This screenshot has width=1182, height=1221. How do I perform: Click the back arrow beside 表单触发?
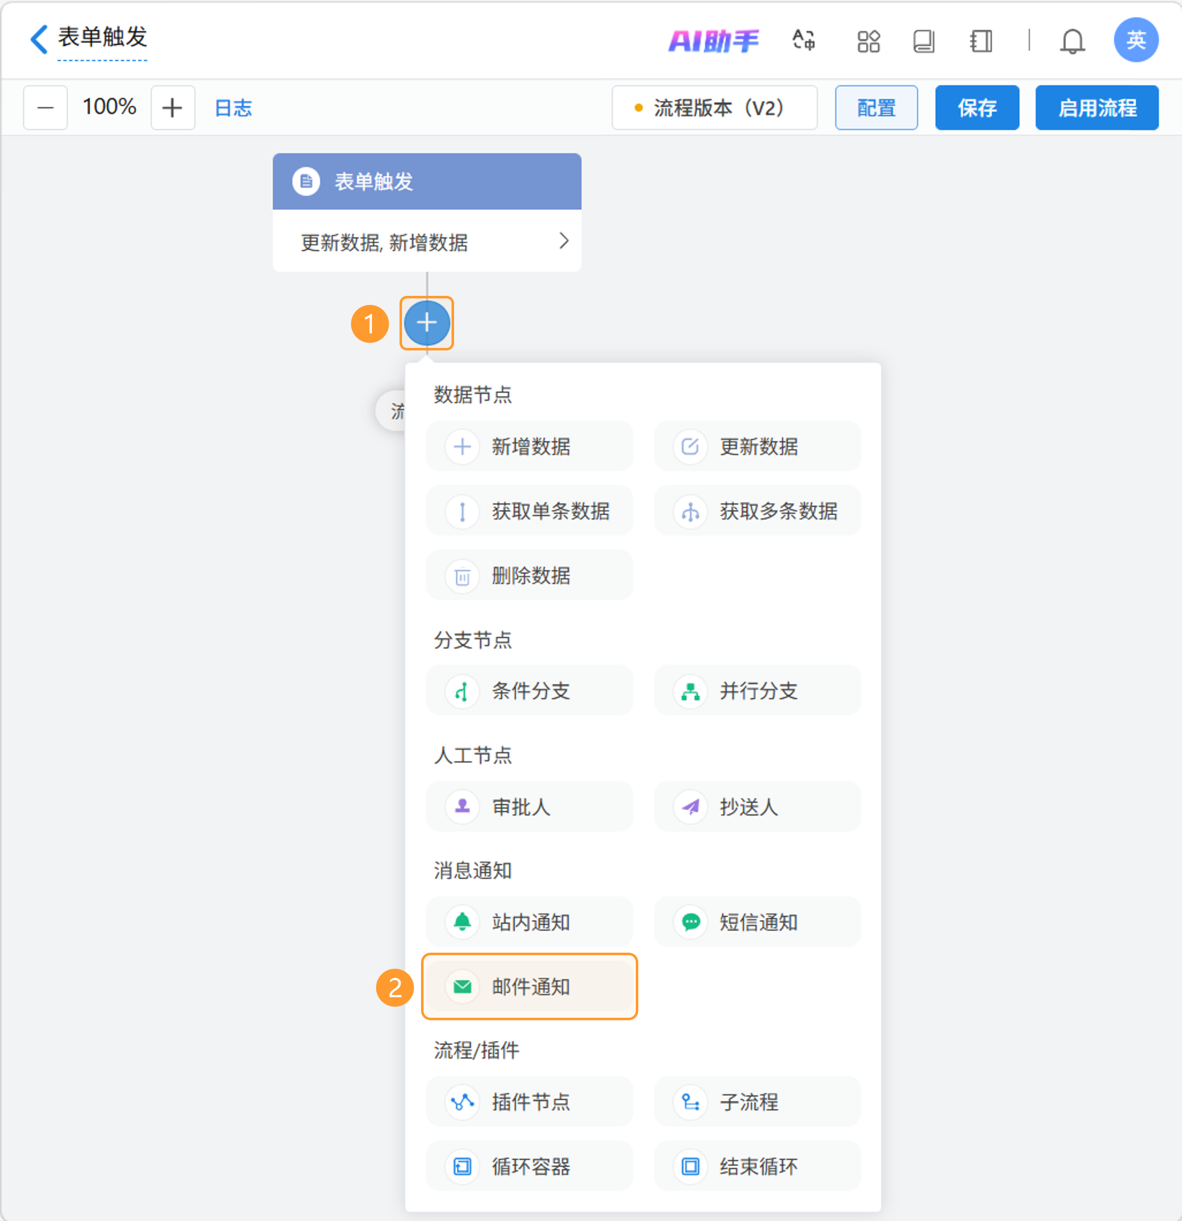[x=39, y=39]
